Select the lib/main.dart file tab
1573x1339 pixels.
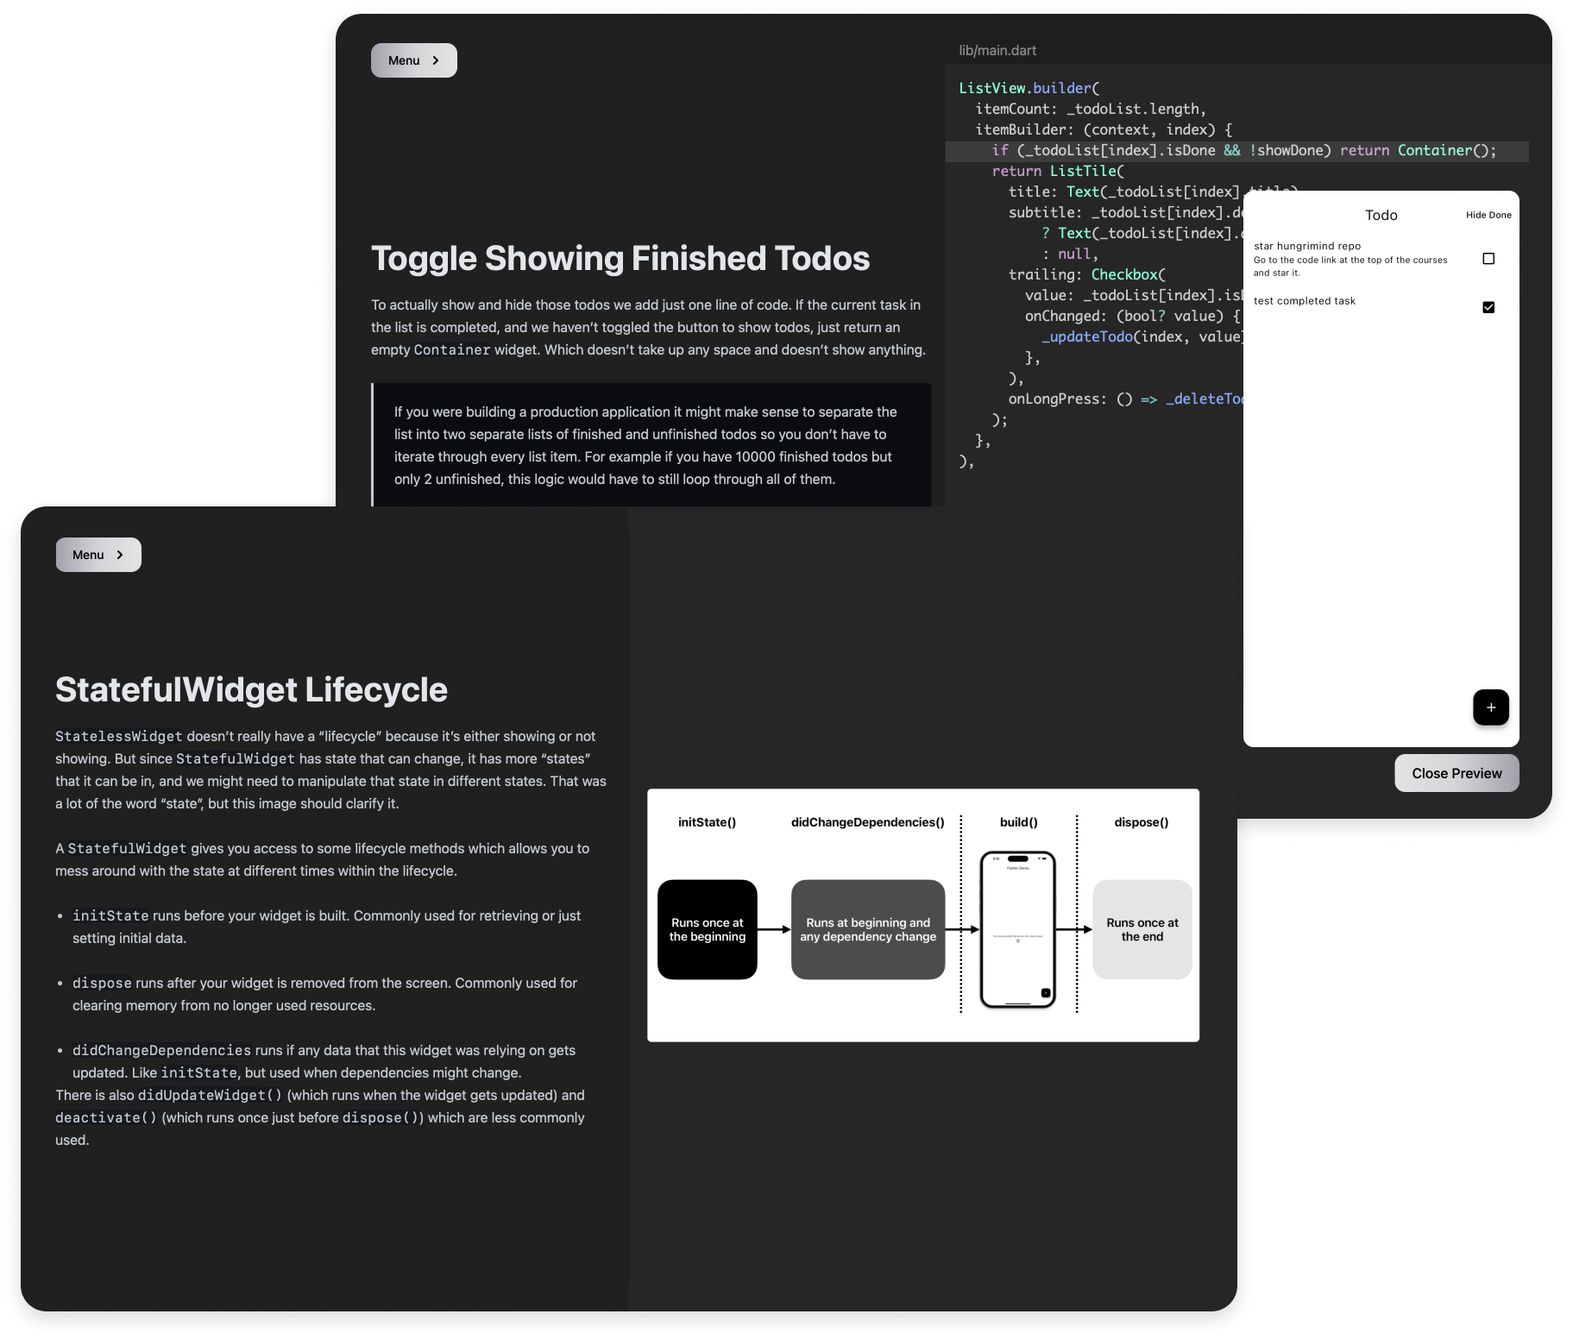(997, 50)
